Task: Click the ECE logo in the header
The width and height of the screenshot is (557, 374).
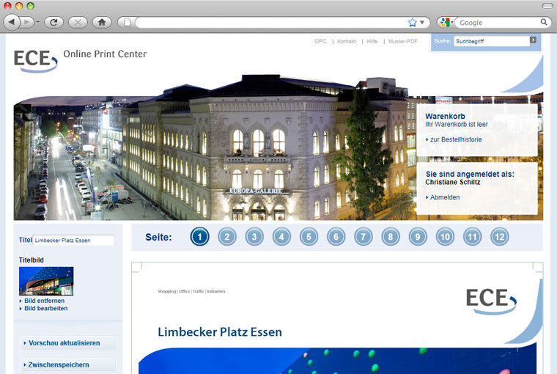Action: point(35,59)
